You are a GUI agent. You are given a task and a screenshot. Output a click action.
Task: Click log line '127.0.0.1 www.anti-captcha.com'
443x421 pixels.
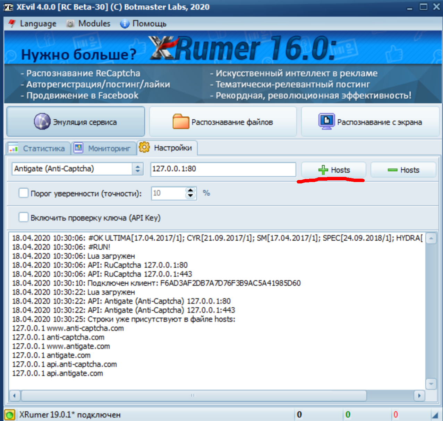(x=68, y=328)
